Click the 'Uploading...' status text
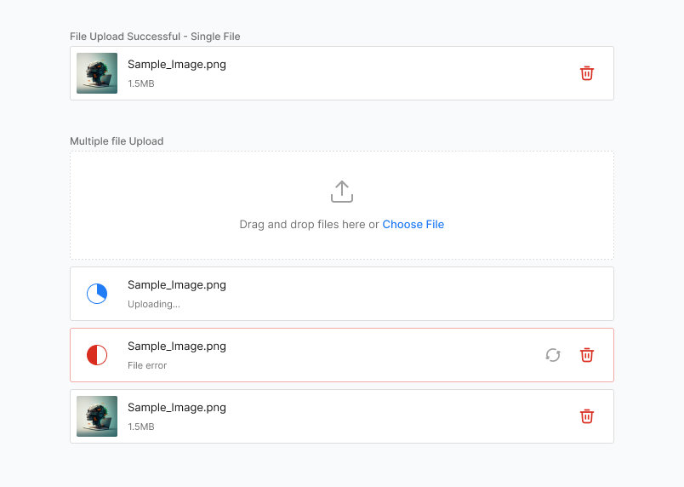 (153, 304)
